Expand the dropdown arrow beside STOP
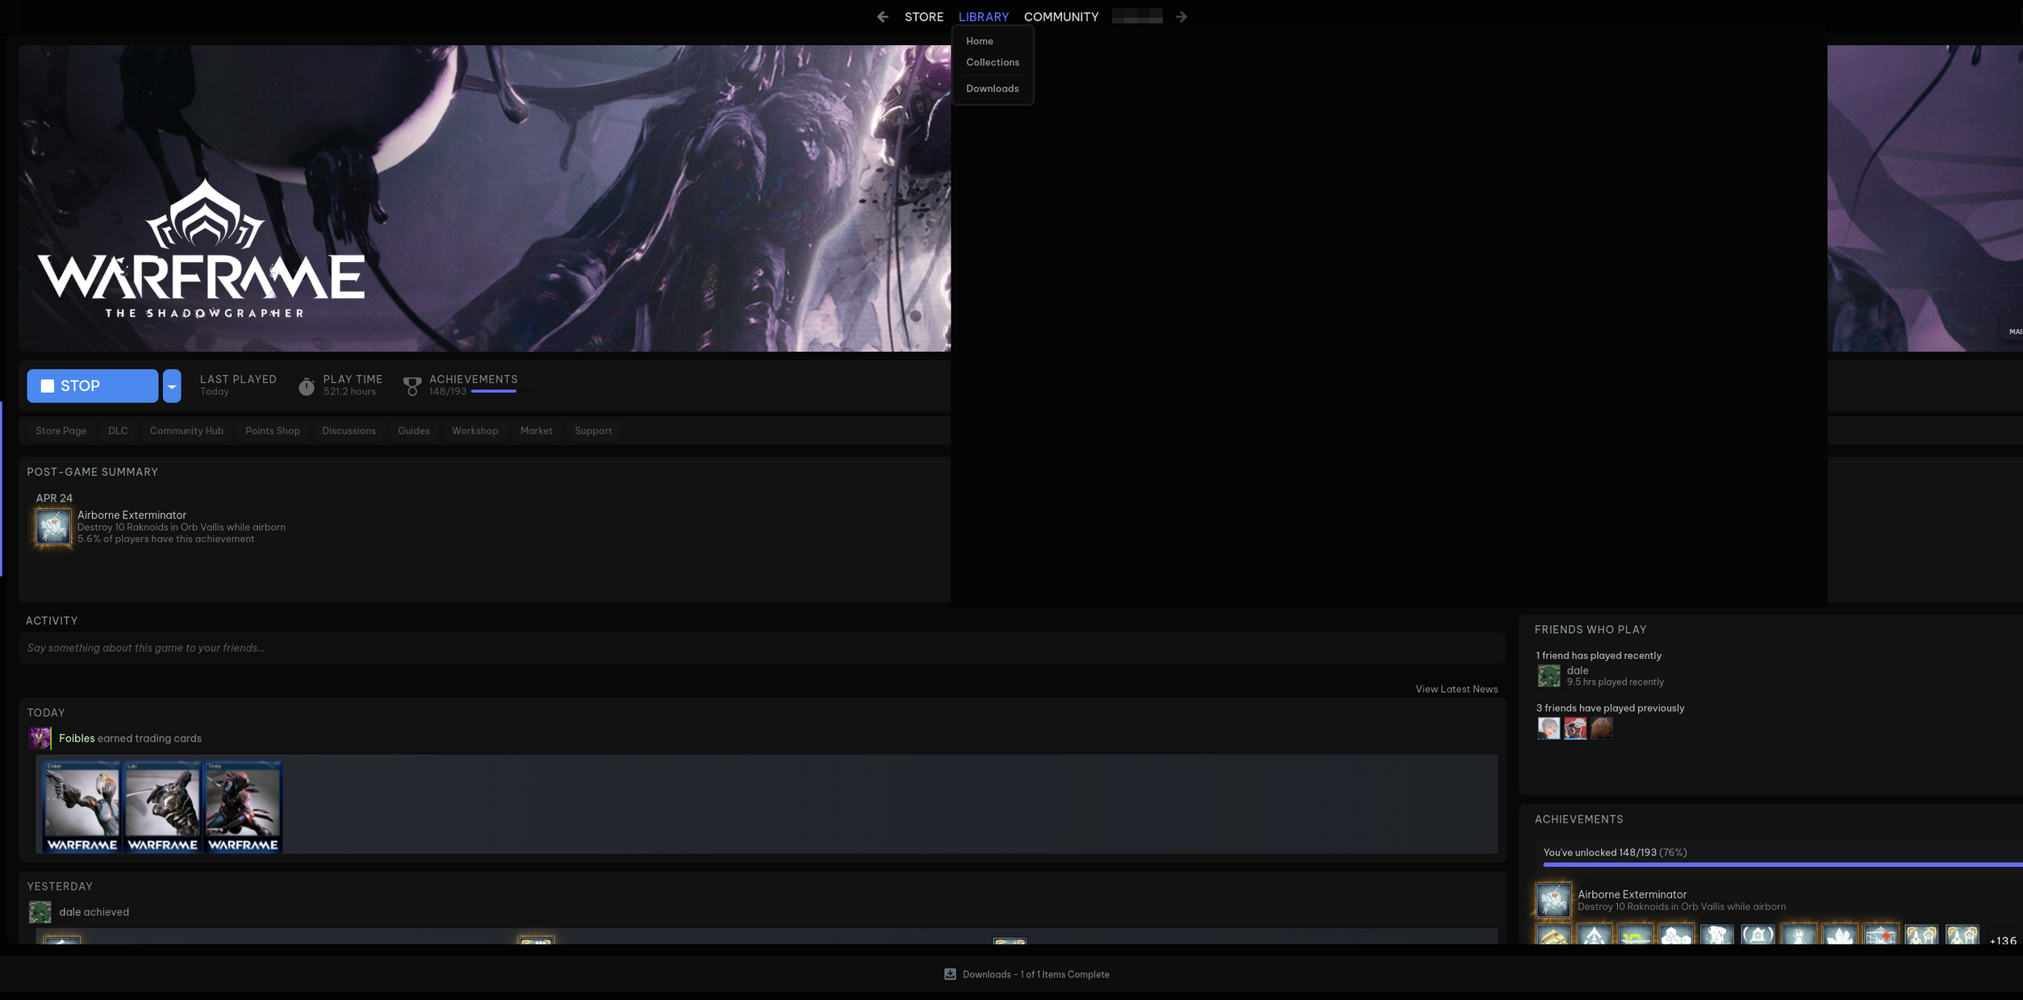The width and height of the screenshot is (2023, 1000). (172, 386)
